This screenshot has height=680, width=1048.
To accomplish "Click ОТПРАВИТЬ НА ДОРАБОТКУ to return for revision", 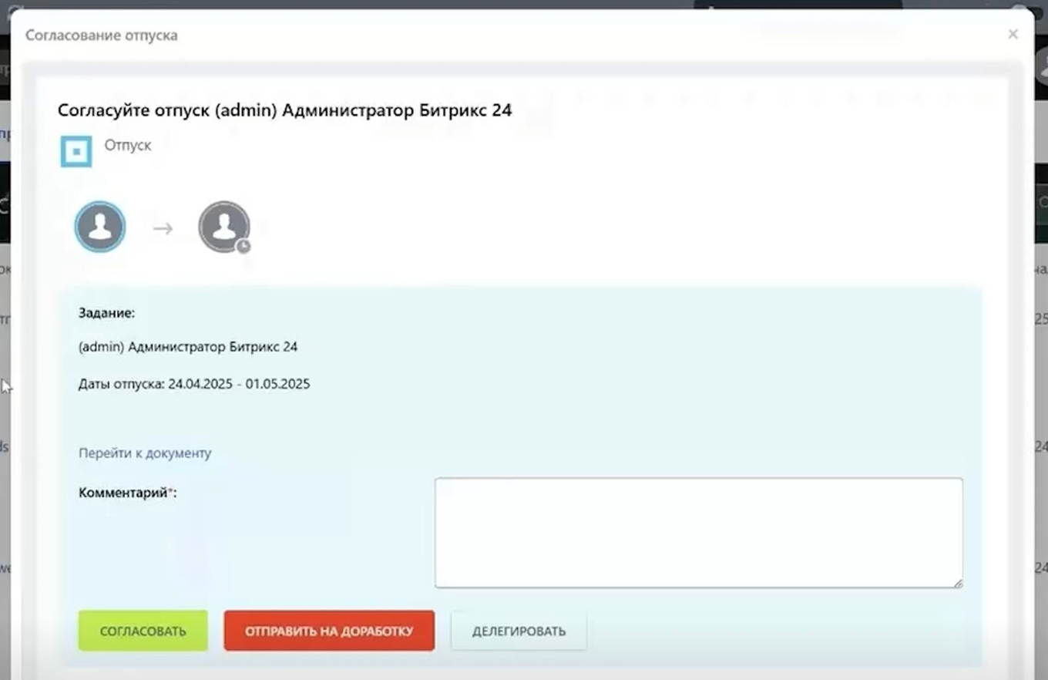I will (328, 630).
